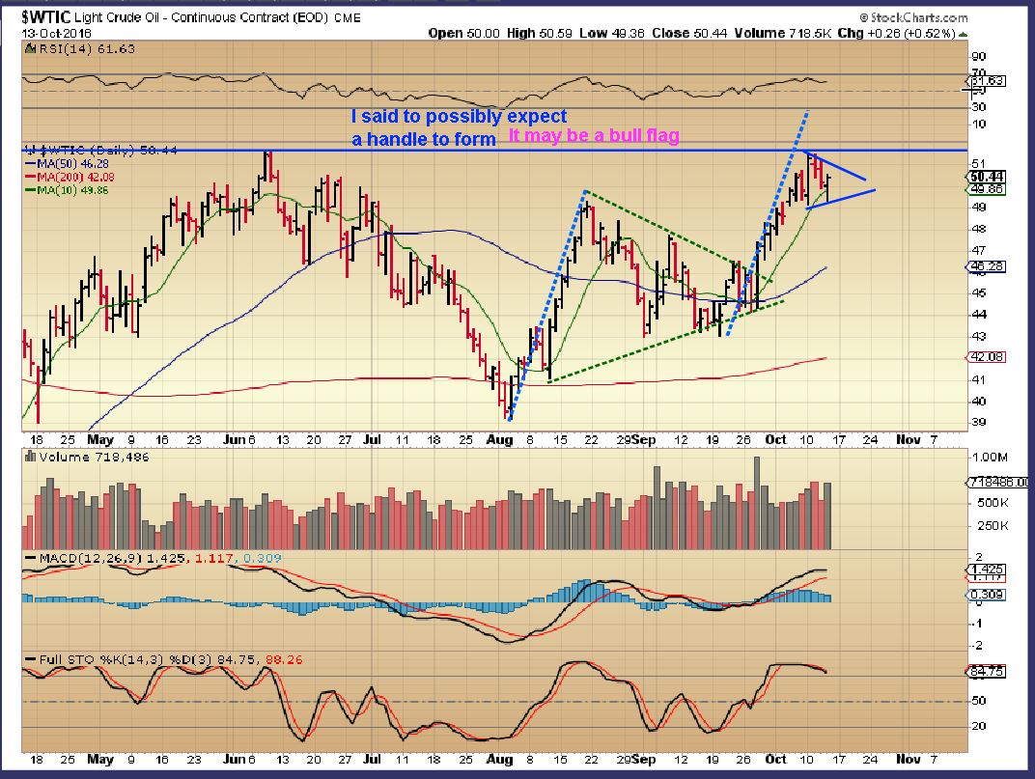Click the 1.00M volume axis label
This screenshot has height=779, width=1035.
(991, 457)
